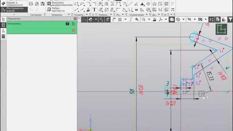The image size is (233, 131).
Task: Click the Системная panel label
Action: (x=36, y=15)
